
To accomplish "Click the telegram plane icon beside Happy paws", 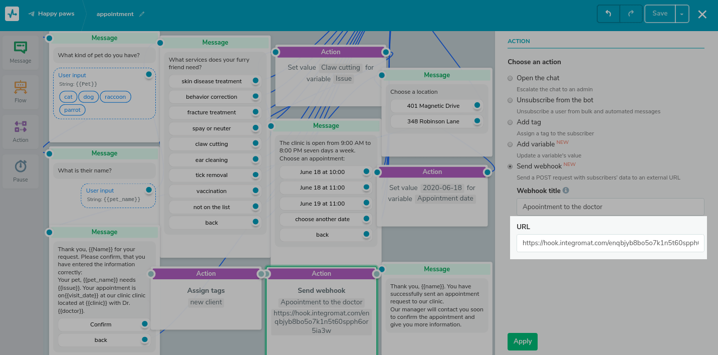I will tap(32, 14).
